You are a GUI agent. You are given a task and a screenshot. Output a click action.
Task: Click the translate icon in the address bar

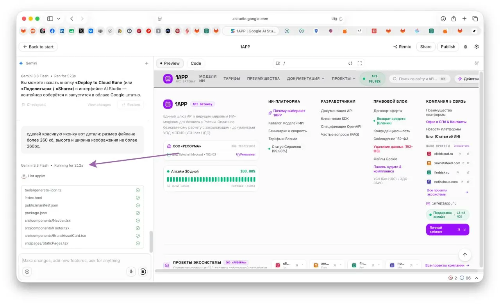[x=334, y=19]
